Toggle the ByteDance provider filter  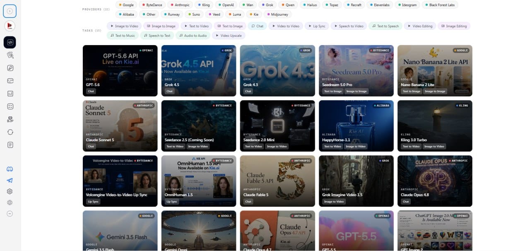coord(152,5)
